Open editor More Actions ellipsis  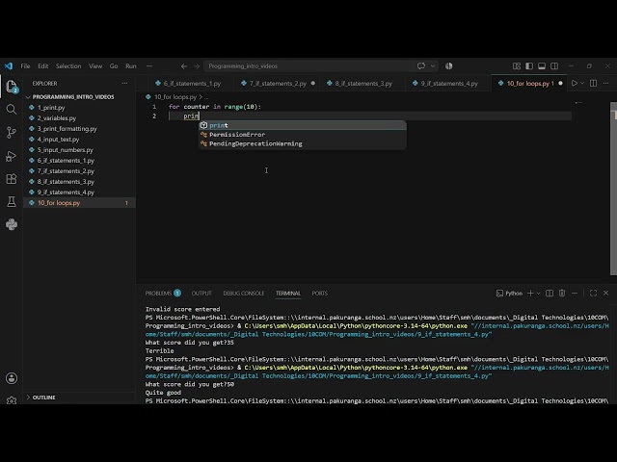pos(606,84)
